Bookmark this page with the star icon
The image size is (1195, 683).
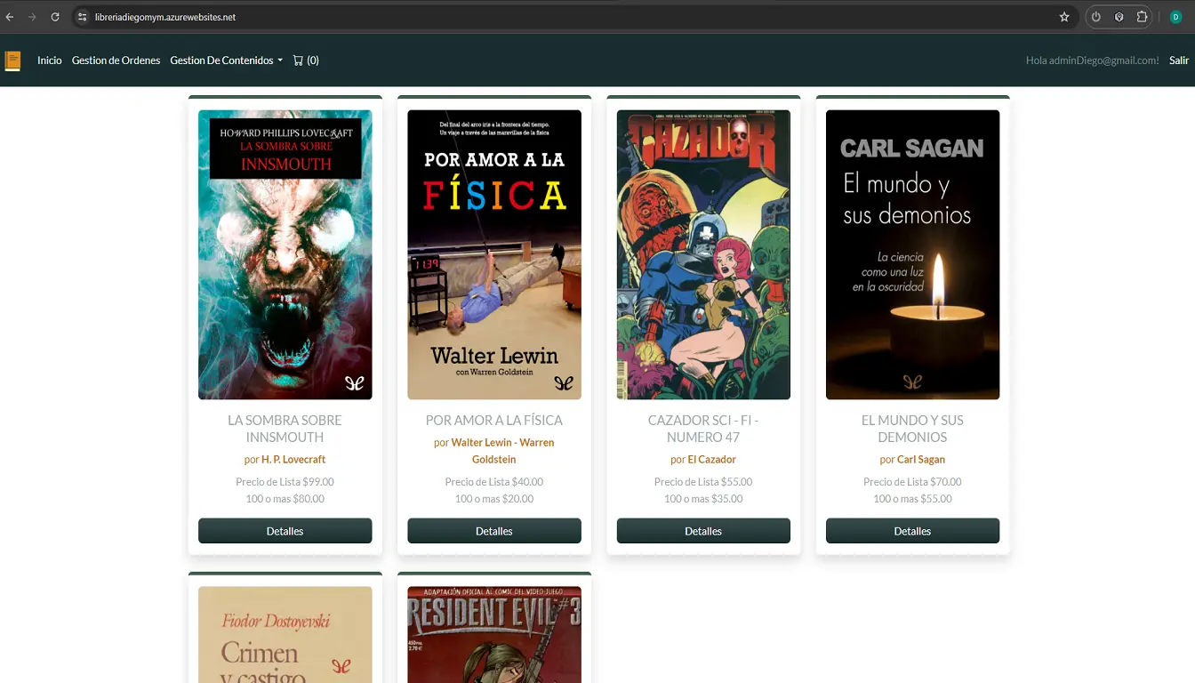click(x=1064, y=17)
